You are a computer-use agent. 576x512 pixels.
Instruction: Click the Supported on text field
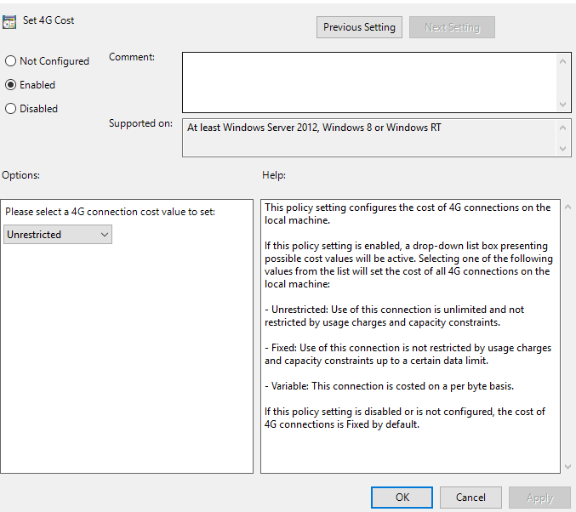(370, 137)
